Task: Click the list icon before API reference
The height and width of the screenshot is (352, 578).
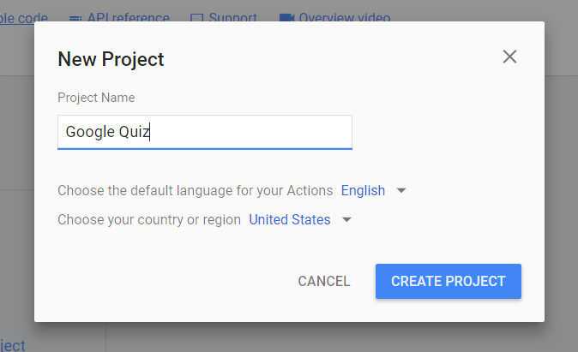Action: click(x=75, y=18)
